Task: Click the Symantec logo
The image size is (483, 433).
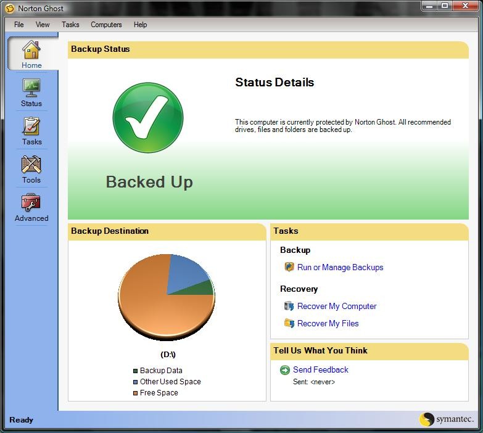Action: pyautogui.click(x=447, y=419)
